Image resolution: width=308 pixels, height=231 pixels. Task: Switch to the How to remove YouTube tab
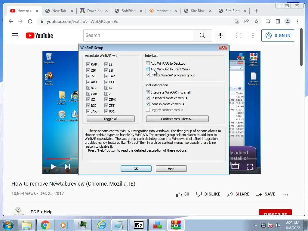tap(24, 11)
